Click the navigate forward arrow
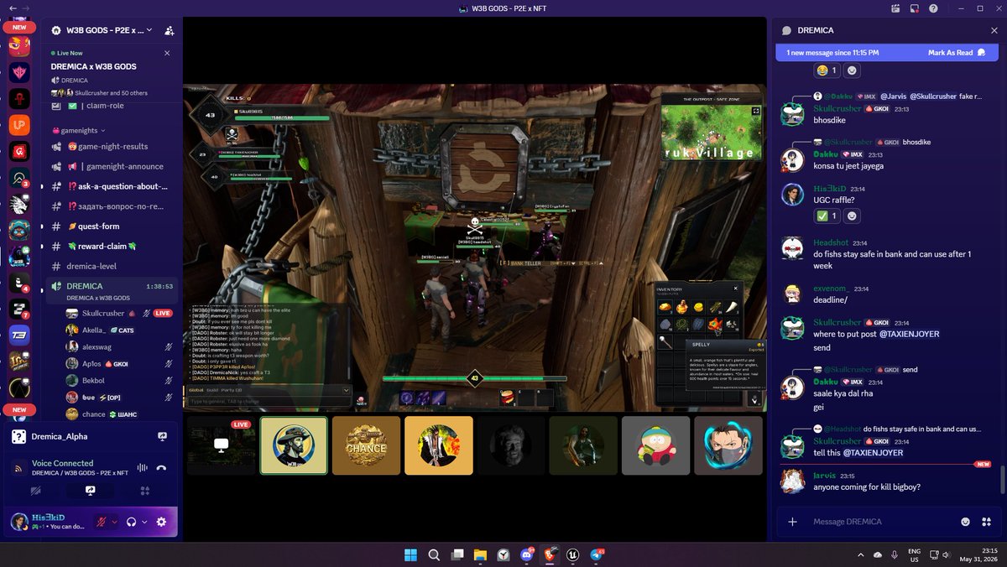The image size is (1007, 567). click(x=24, y=8)
